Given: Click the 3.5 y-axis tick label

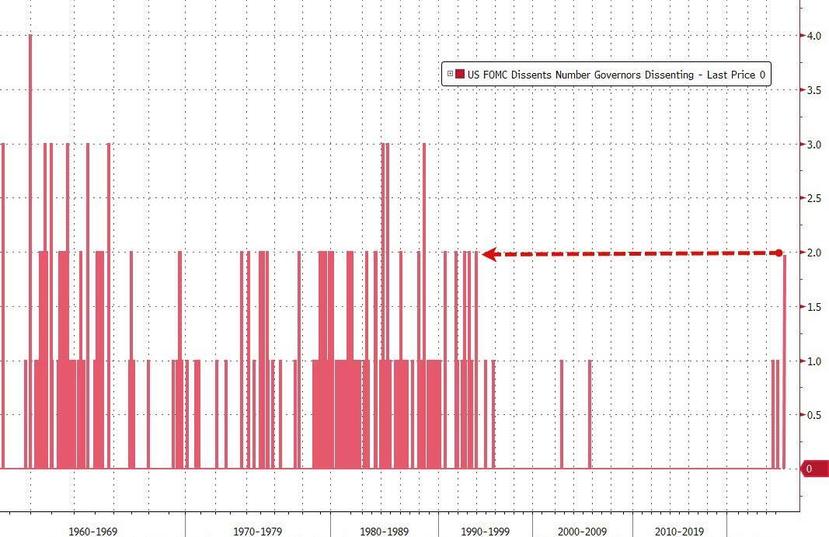Looking at the screenshot, I should [813, 90].
